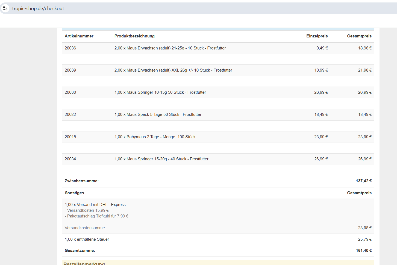Click the enthaltene Steuer tax row

click(x=87, y=239)
